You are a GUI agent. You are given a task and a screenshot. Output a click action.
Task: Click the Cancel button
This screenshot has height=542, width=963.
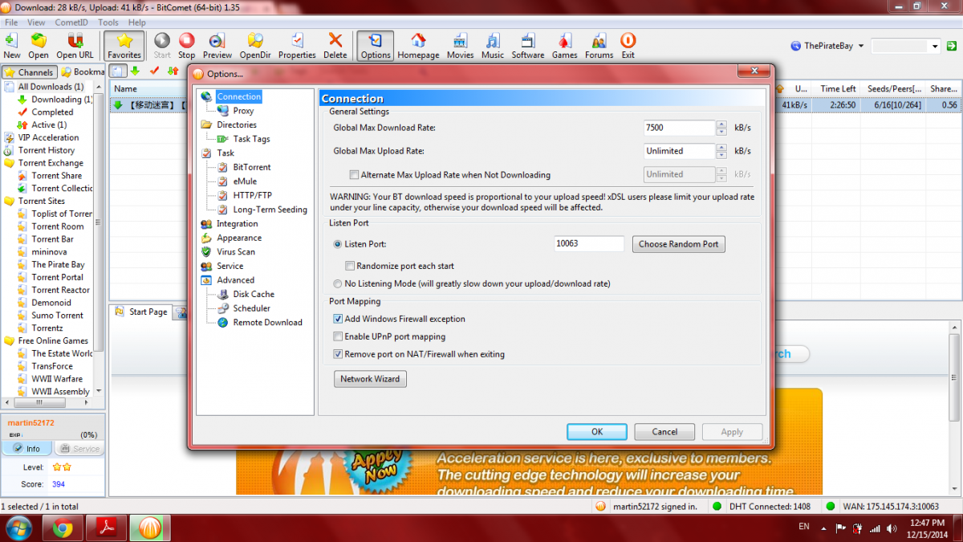(x=664, y=432)
